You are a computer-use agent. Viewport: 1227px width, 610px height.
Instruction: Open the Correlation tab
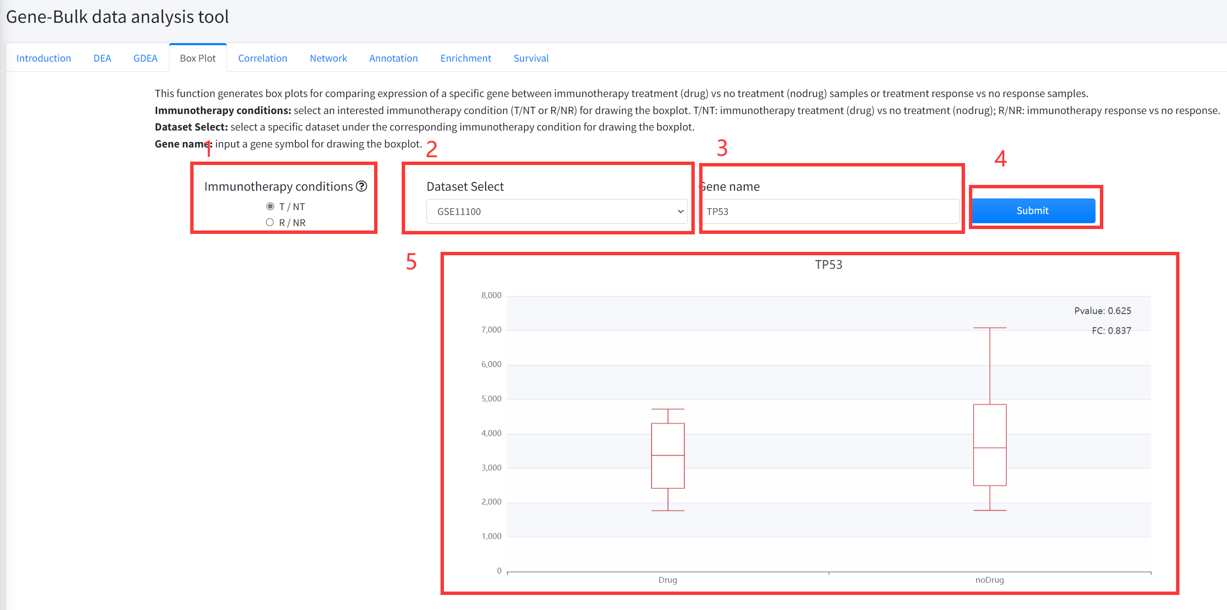[262, 58]
